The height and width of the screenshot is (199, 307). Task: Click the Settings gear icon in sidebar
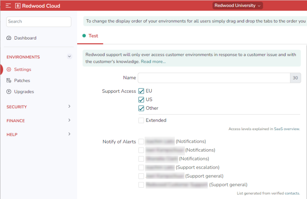(x=9, y=69)
